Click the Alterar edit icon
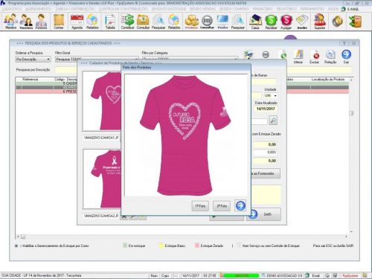This screenshot has height=279, width=372. pyautogui.click(x=298, y=57)
